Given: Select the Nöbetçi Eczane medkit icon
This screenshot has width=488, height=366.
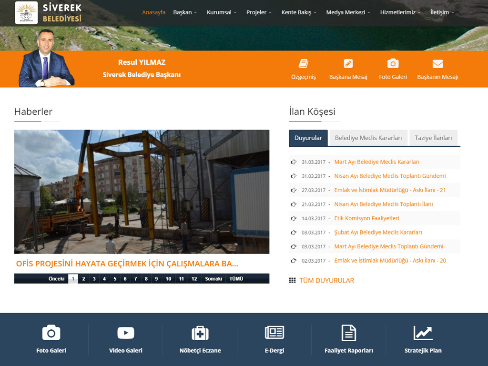Looking at the screenshot, I should pyautogui.click(x=200, y=333).
